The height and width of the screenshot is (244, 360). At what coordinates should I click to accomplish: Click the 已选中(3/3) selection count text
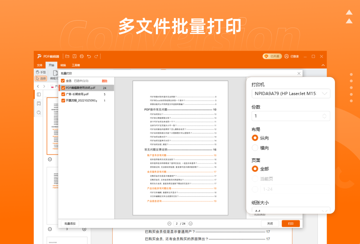click(x=81, y=81)
